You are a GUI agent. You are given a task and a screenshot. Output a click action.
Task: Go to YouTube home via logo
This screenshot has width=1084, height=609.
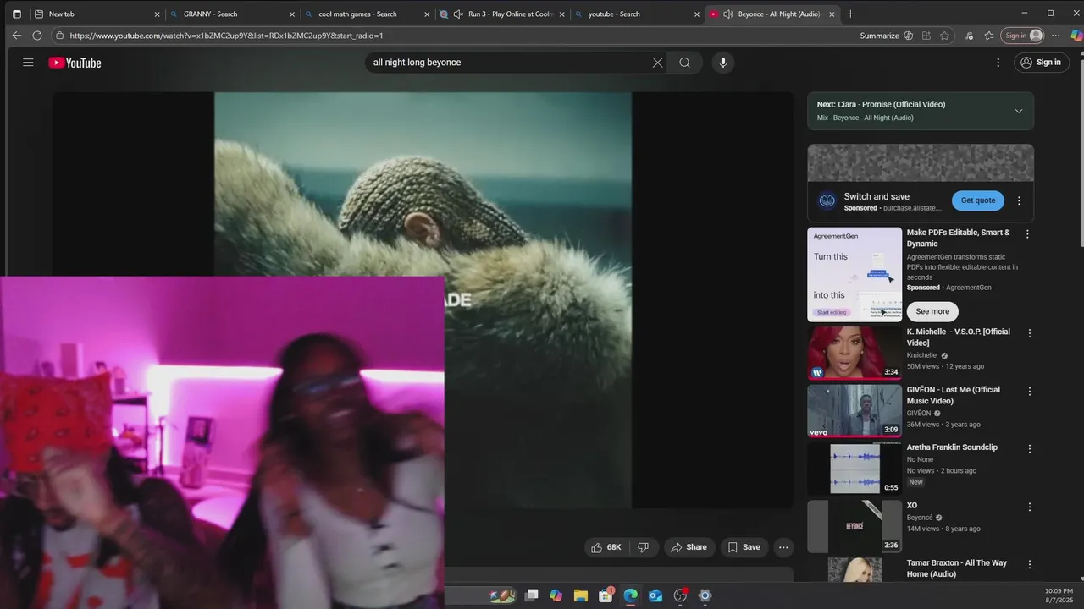tap(75, 63)
